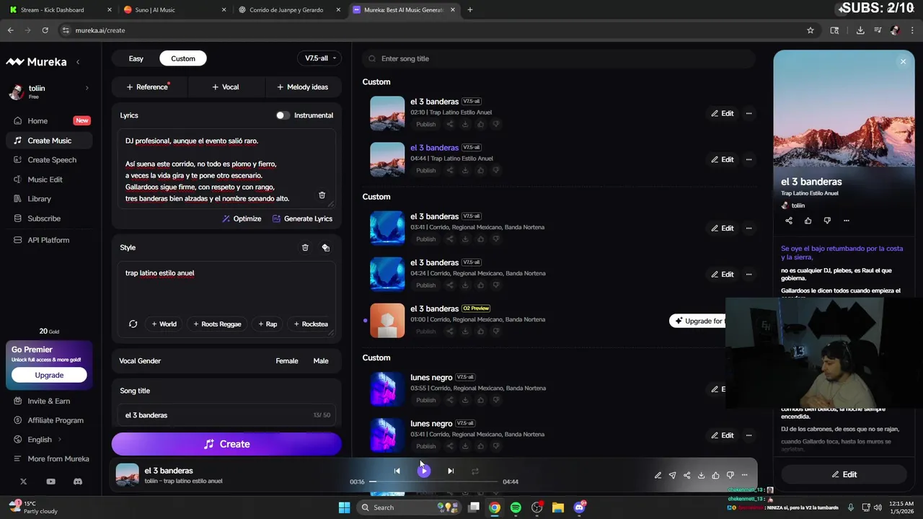This screenshot has width=923, height=519.
Task: Seek on player progress bar
Action: pyautogui.click(x=433, y=482)
